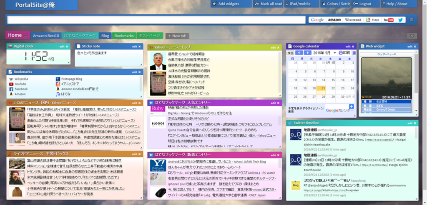Screen dimensions: 427x205
Task: Switch to Bookmarks tab
Action: 124,36
